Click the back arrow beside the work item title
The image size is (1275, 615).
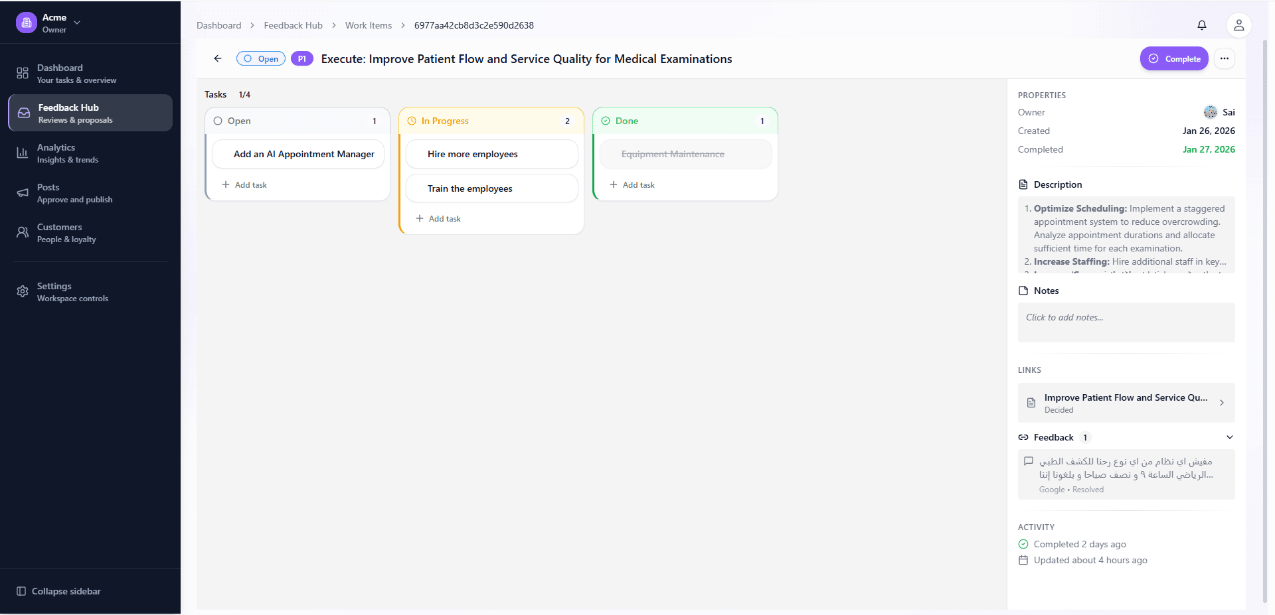click(217, 58)
